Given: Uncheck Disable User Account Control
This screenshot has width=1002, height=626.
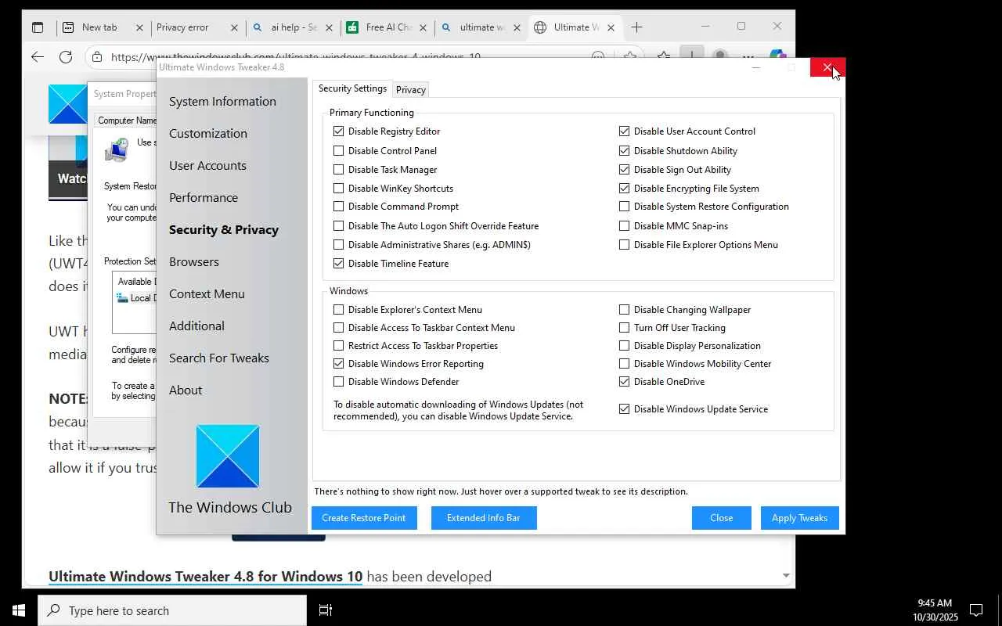Looking at the screenshot, I should 624,131.
